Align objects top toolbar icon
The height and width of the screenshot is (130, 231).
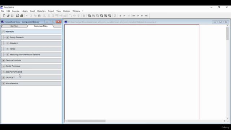[57, 16]
